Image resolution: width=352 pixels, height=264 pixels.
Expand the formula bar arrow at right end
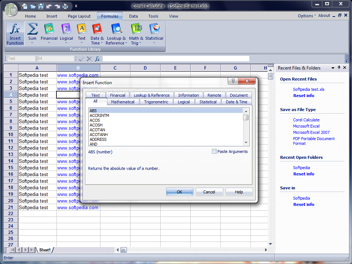click(x=346, y=61)
